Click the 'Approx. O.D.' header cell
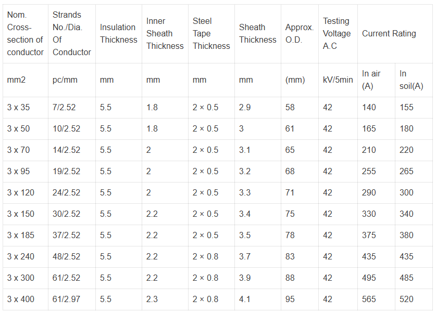Viewport: 436px width, 313px height. tap(299, 33)
